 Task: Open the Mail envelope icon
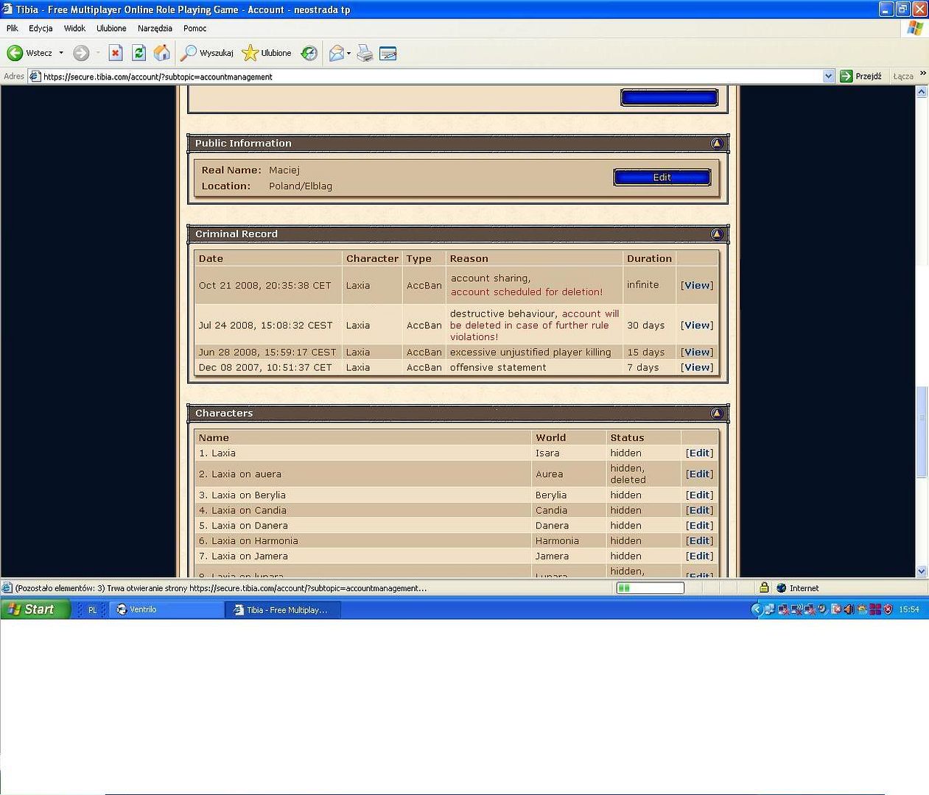coord(337,53)
